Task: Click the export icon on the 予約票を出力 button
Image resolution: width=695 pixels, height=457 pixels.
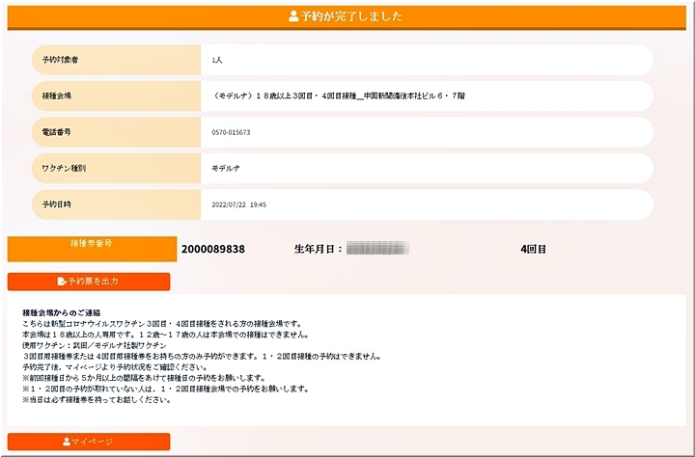Action: click(x=62, y=282)
